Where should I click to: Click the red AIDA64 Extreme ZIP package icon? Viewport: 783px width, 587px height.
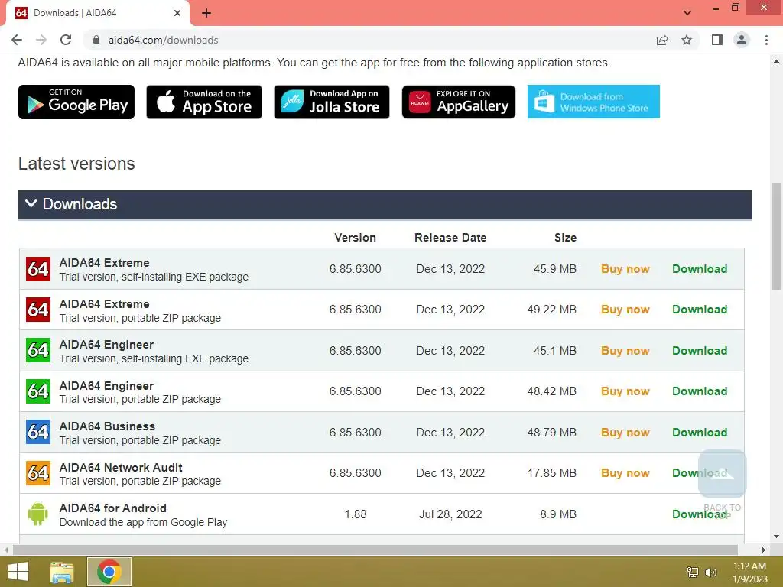[x=38, y=310]
